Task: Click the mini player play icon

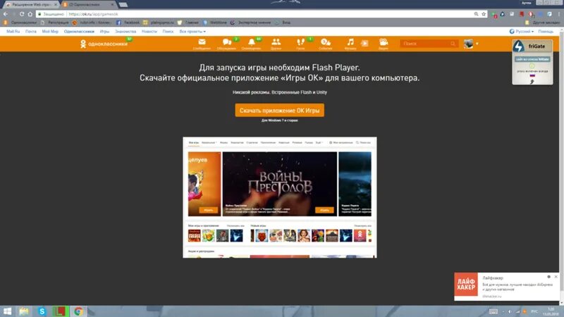Action: tap(364, 44)
